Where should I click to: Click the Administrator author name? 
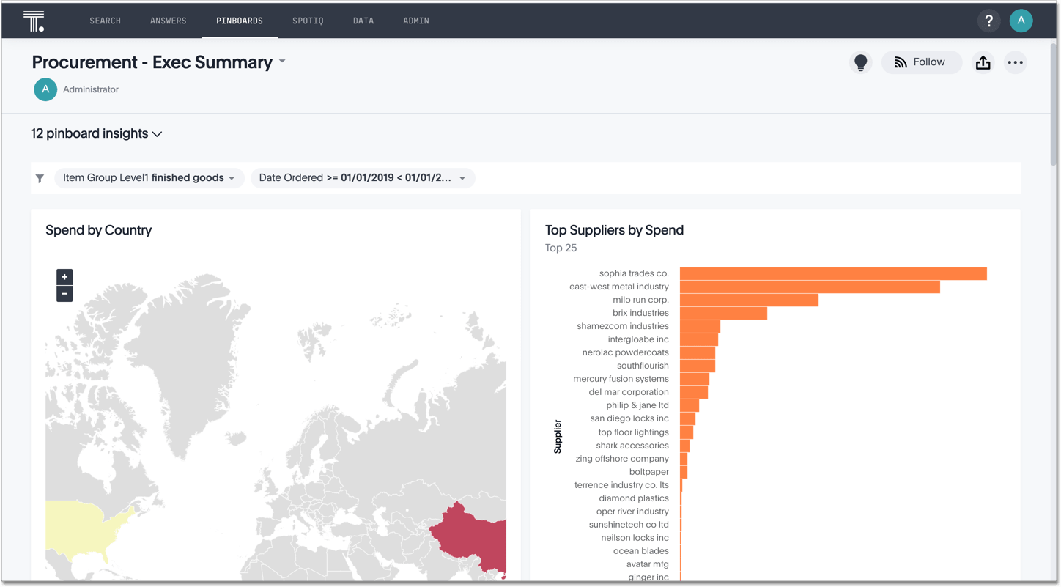coord(91,89)
